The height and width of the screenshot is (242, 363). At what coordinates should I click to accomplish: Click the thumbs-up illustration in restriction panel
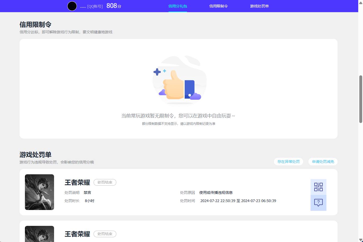(179, 80)
